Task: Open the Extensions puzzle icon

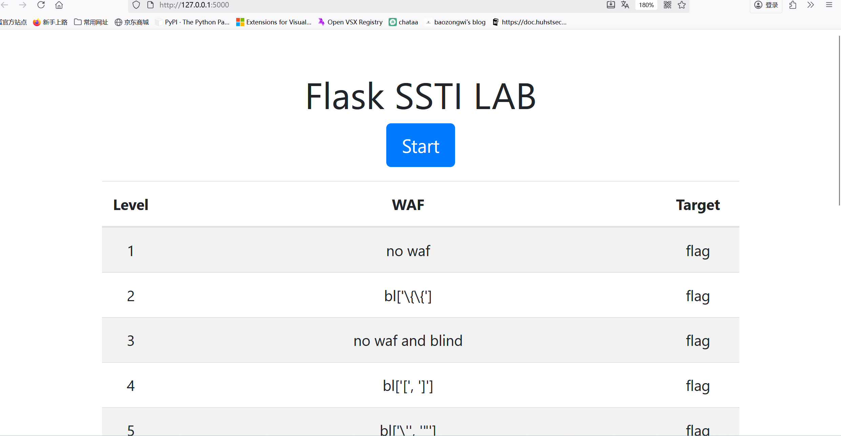Action: 793,5
